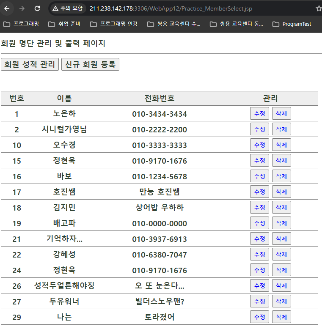Edit member 배고파 with 수정
Image resolution: width=322 pixels, height=329 pixels.
click(259, 223)
